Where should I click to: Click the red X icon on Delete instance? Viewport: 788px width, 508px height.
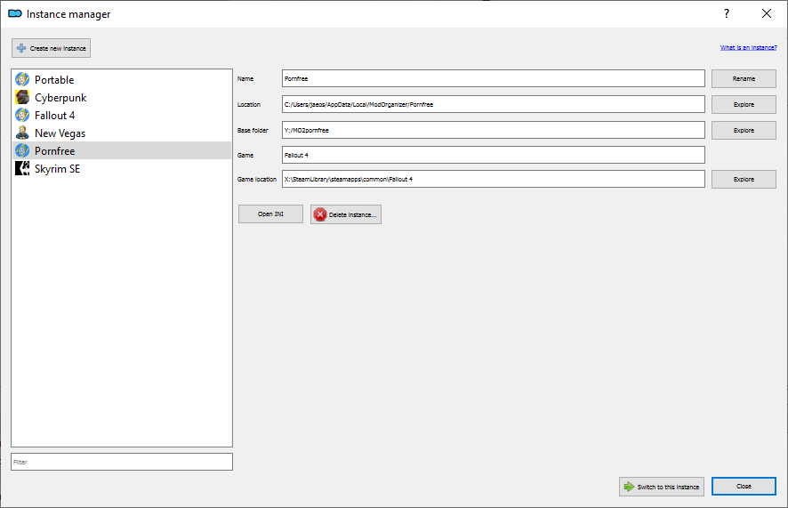tap(320, 214)
